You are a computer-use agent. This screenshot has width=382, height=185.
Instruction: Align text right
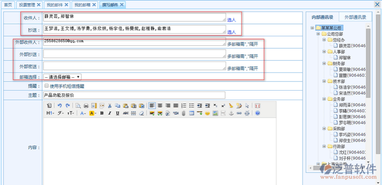pos(168,105)
